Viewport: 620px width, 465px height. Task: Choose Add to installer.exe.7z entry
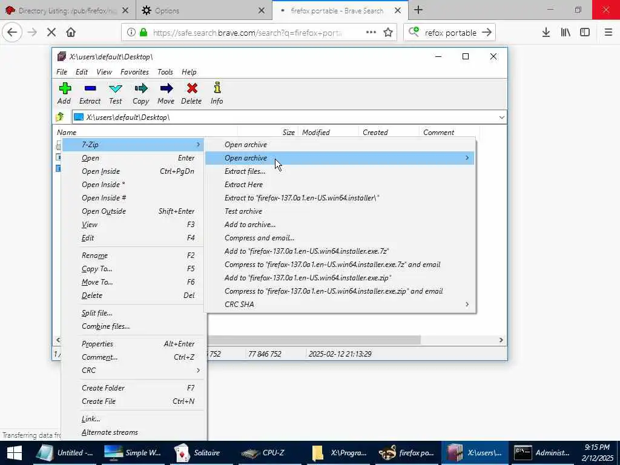coord(340,251)
